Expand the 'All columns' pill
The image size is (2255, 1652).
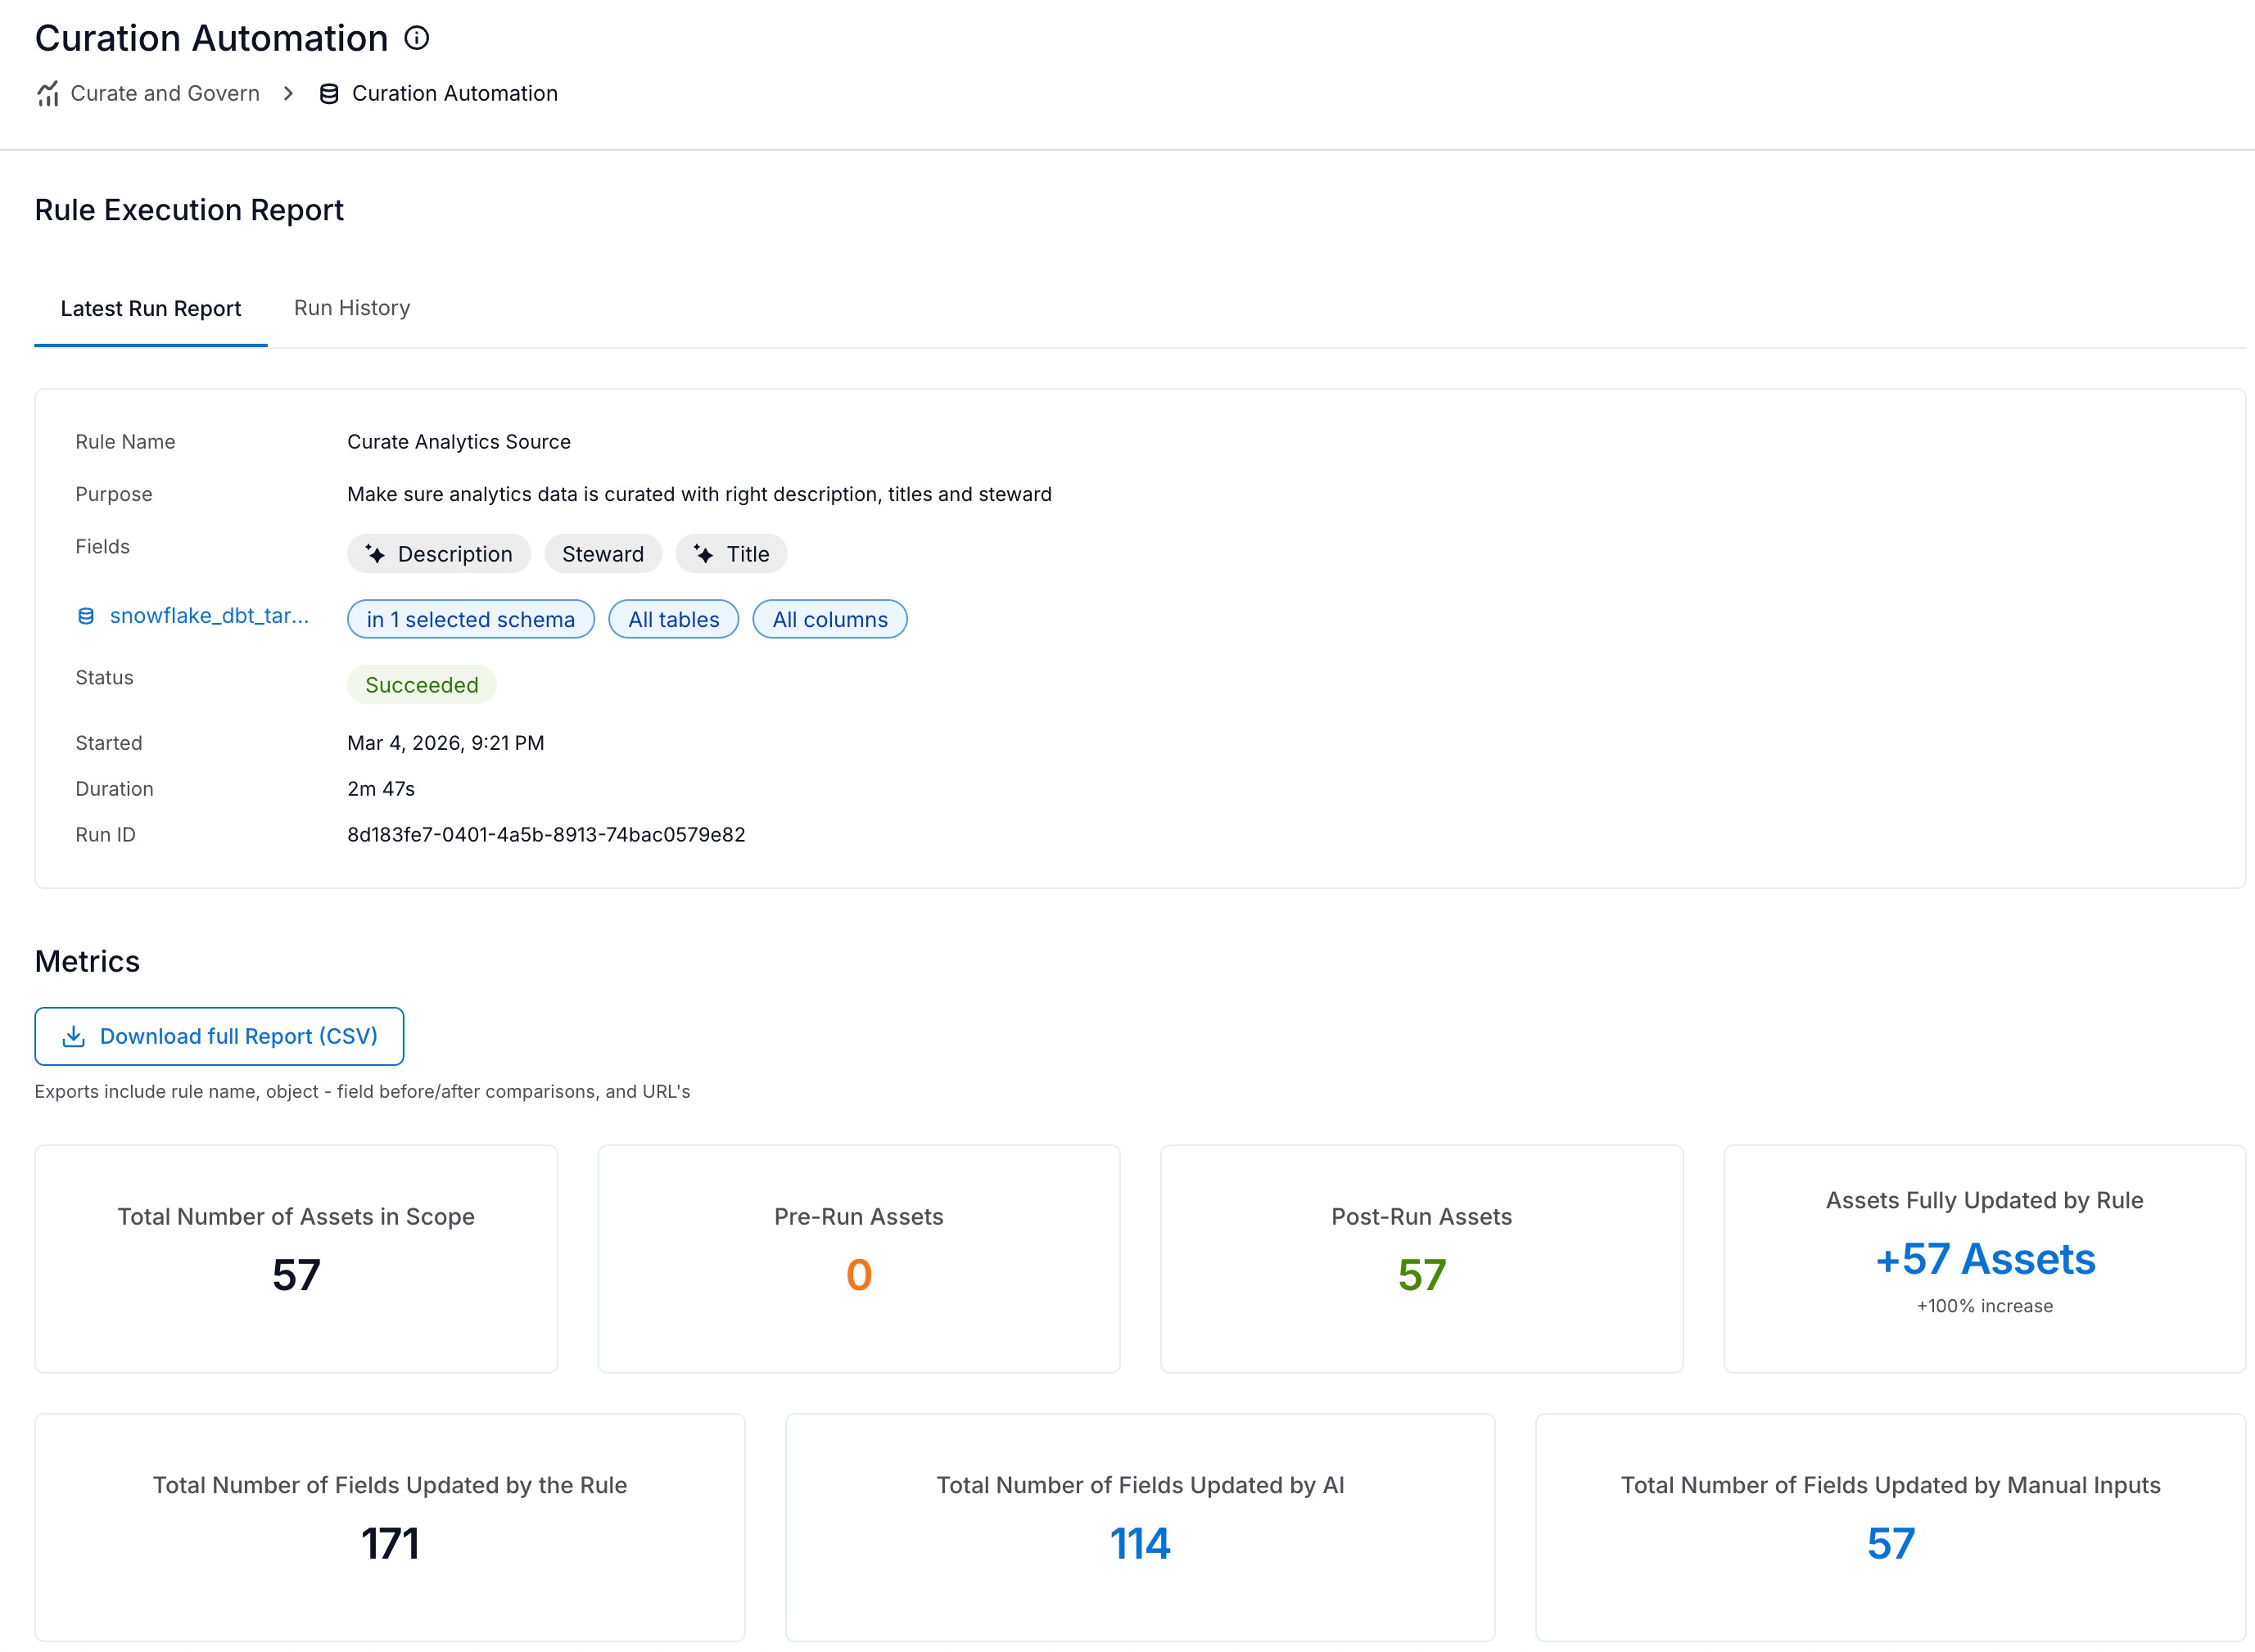829,619
